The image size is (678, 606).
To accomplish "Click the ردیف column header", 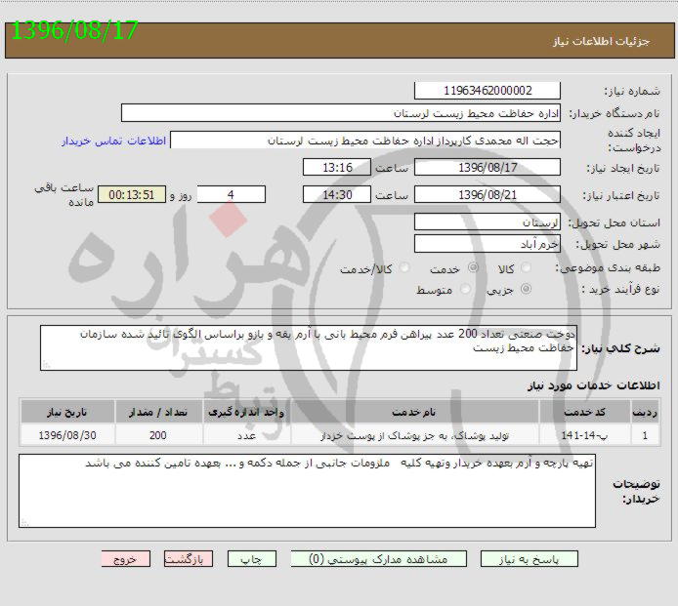I will (645, 412).
